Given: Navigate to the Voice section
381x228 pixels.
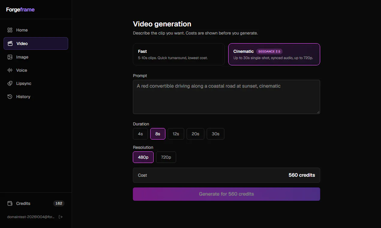Looking at the screenshot, I should (36, 70).
